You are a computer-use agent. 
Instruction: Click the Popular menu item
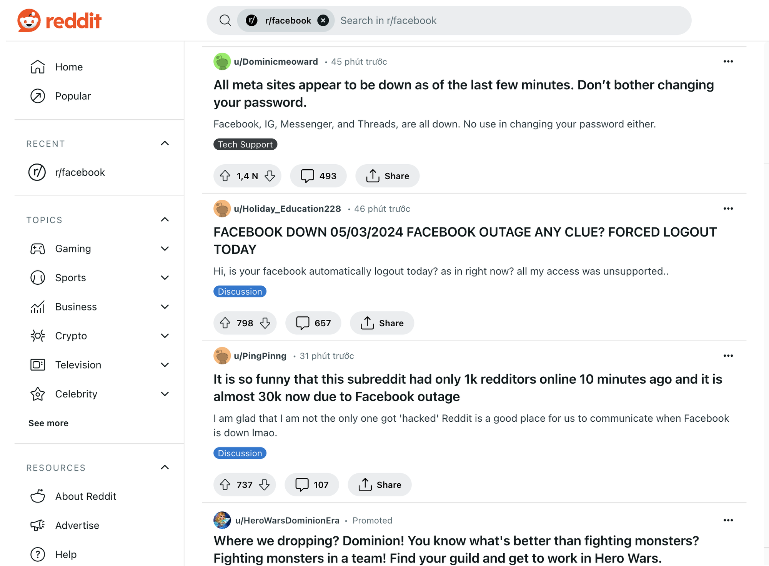[72, 95]
